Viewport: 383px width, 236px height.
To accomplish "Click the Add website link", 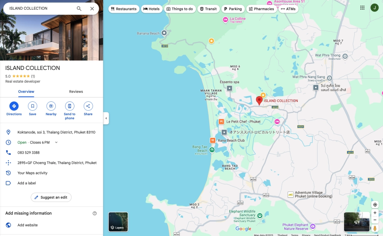I will 28,225.
